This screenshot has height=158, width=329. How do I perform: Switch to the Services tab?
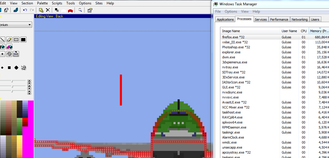click(261, 19)
